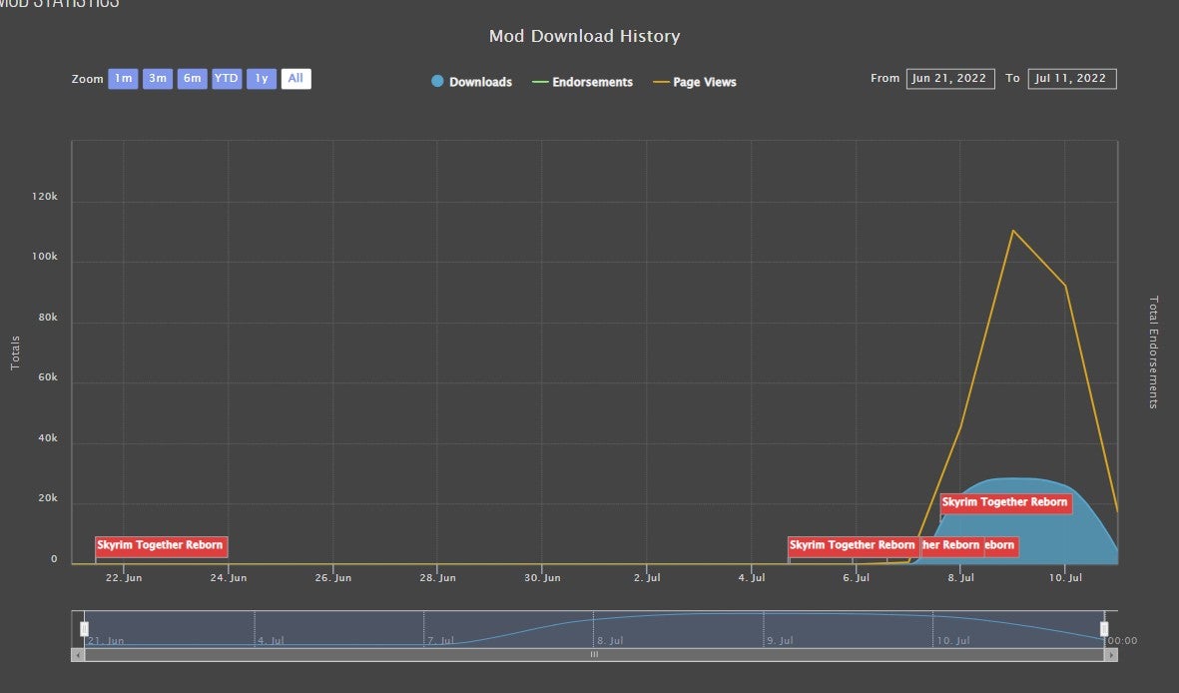
Task: Toggle the Downloads series in legend
Action: (480, 82)
